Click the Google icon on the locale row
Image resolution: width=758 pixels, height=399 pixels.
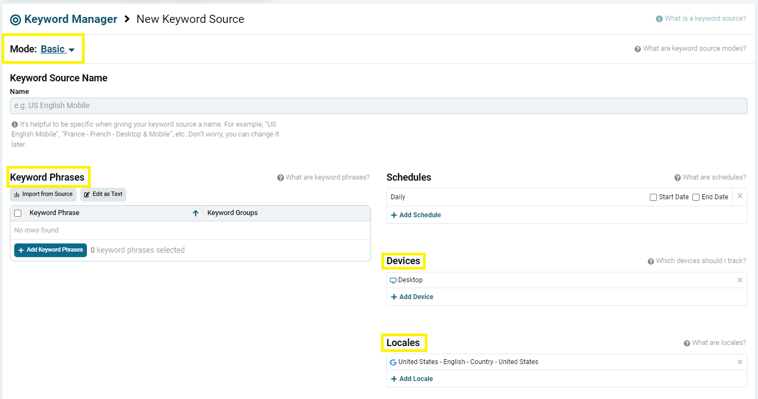(x=393, y=362)
